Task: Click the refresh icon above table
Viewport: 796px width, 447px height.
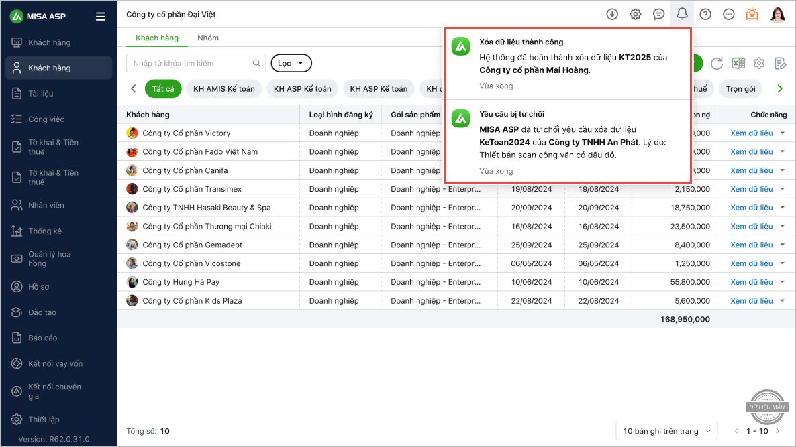Action: click(x=717, y=64)
